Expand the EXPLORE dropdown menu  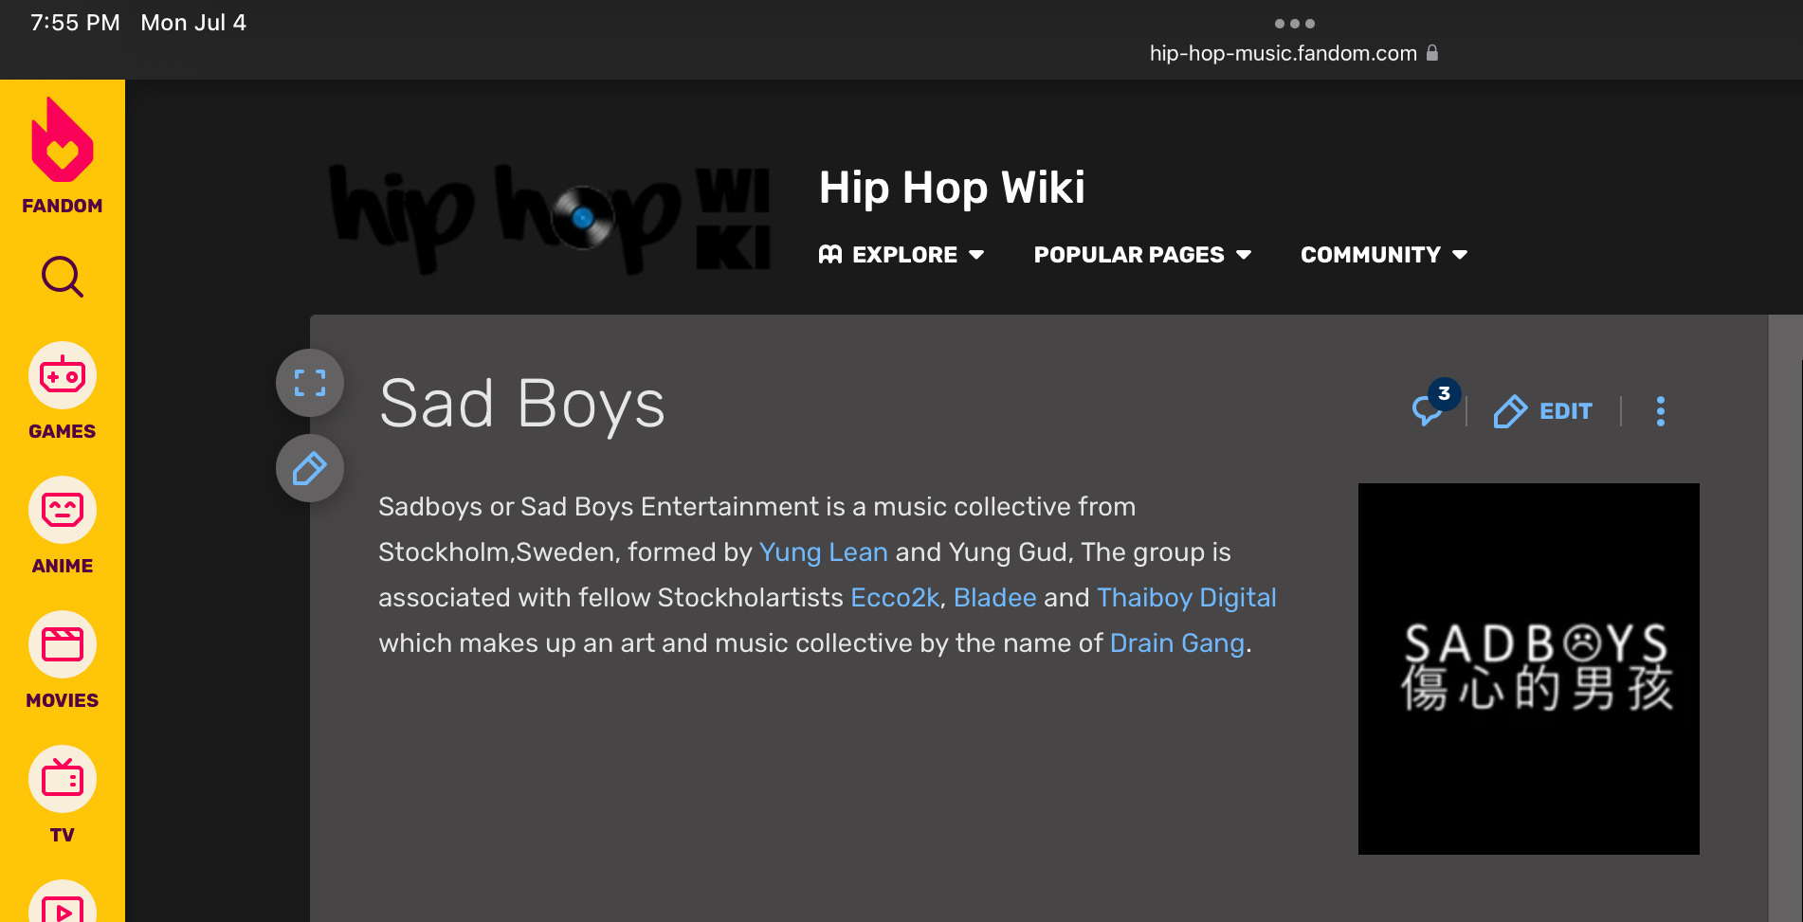point(901,255)
